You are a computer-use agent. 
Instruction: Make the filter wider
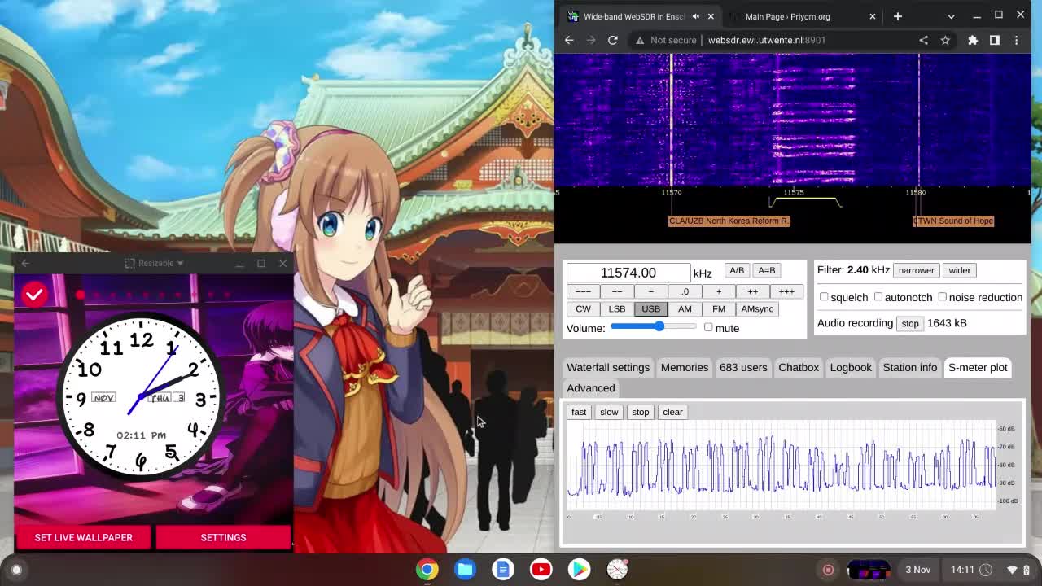click(959, 270)
